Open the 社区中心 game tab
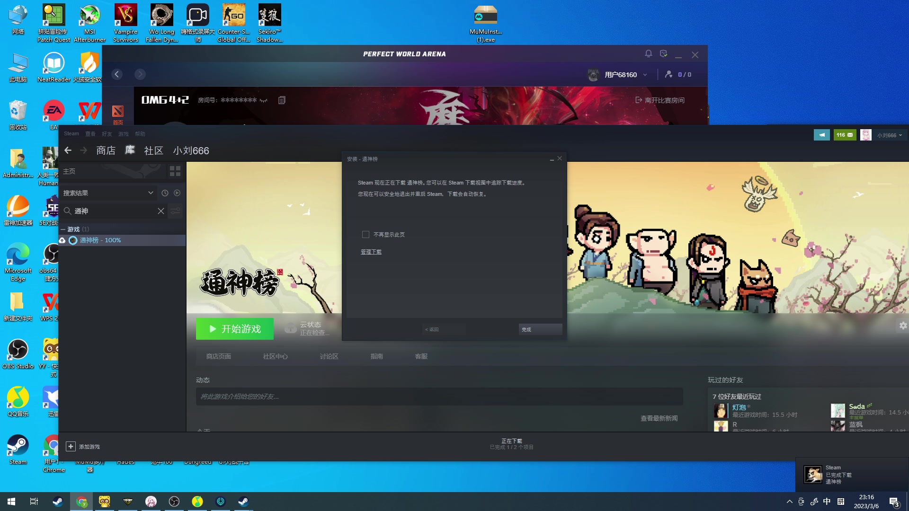The image size is (909, 511). point(275,356)
